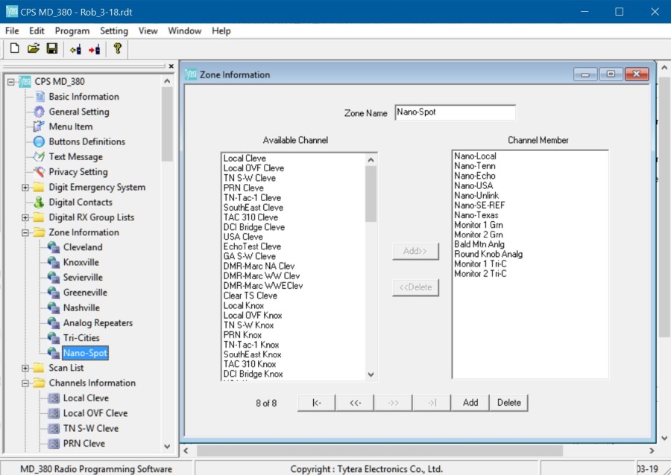Click the Zone Name input field
This screenshot has height=475, width=671.
click(x=456, y=112)
